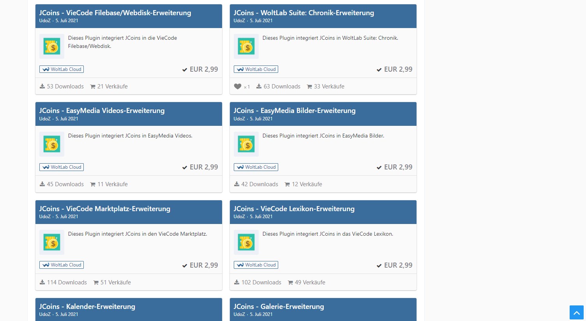Click the JCoins icon of EasyMedia Bilder-Erweiterung

click(x=246, y=144)
